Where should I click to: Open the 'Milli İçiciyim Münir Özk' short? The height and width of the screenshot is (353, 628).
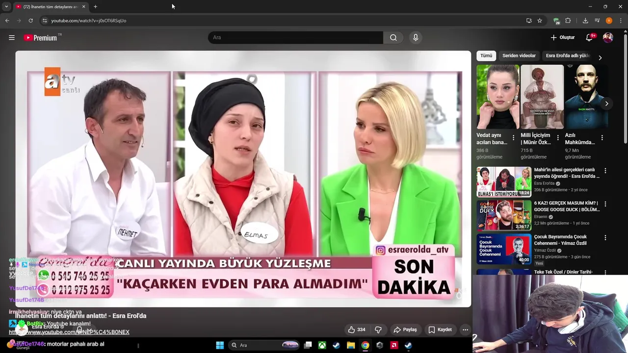(542, 97)
